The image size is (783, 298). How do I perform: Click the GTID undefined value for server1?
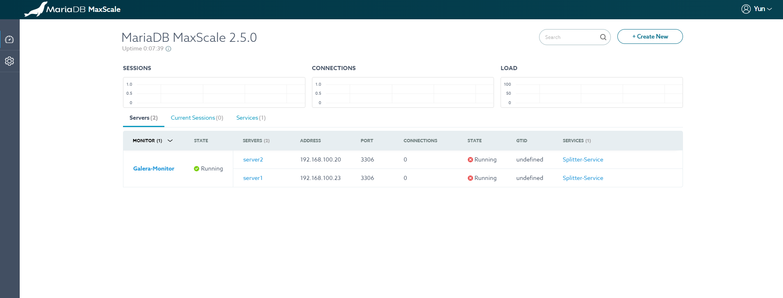530,178
